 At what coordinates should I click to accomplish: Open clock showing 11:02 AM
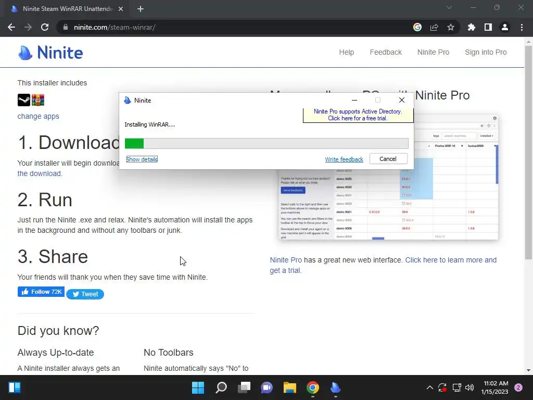pos(495,387)
